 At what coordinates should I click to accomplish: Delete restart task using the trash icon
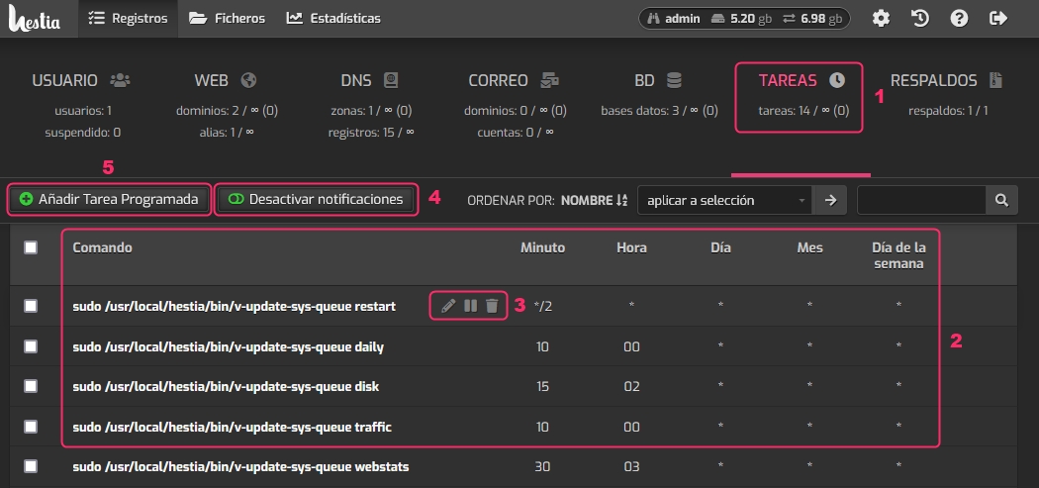coord(492,306)
